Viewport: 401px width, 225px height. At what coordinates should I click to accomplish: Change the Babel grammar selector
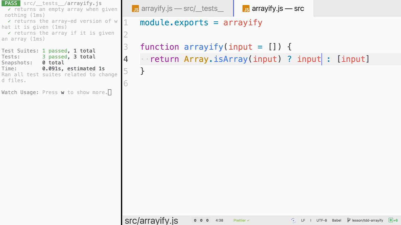[337, 220]
